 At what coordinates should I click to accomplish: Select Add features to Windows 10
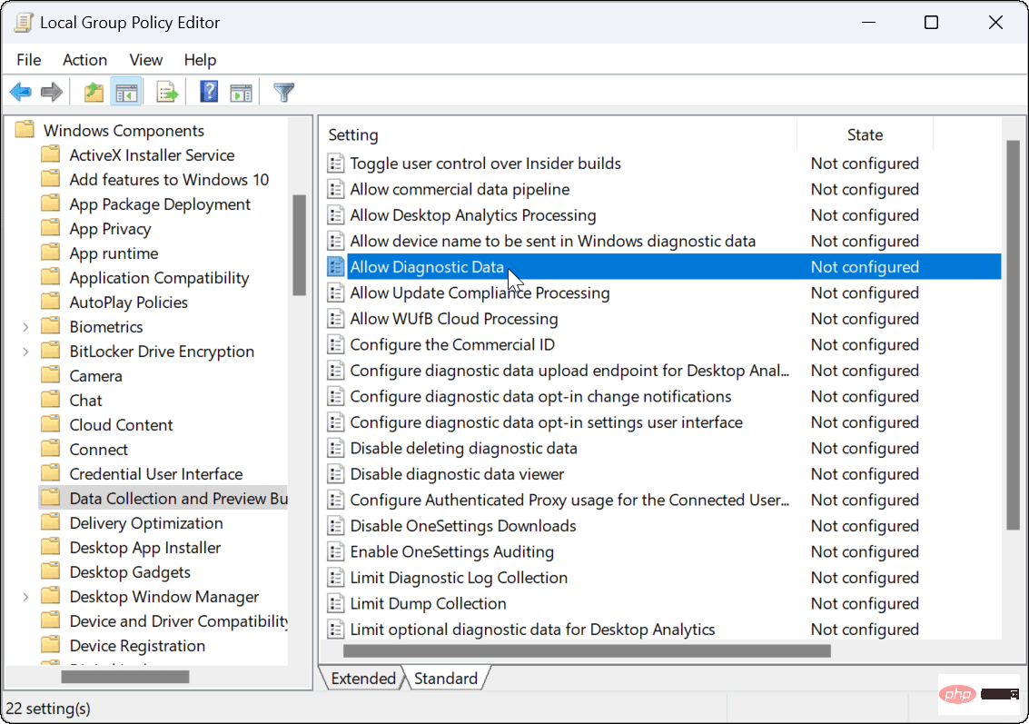coord(169,179)
